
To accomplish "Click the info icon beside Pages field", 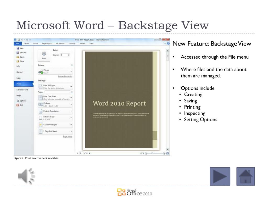I will [x=72, y=92].
